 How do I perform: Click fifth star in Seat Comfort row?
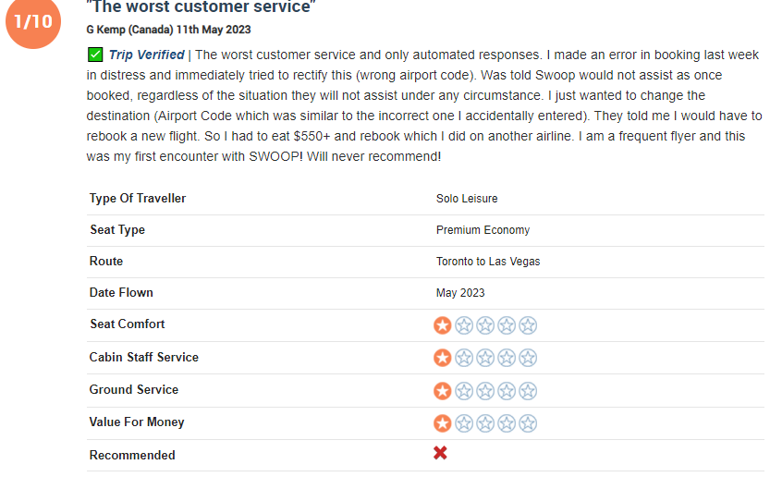coord(528,325)
